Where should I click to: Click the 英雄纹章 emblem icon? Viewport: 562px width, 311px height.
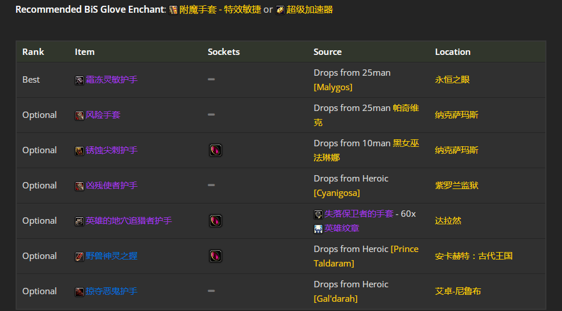point(318,229)
